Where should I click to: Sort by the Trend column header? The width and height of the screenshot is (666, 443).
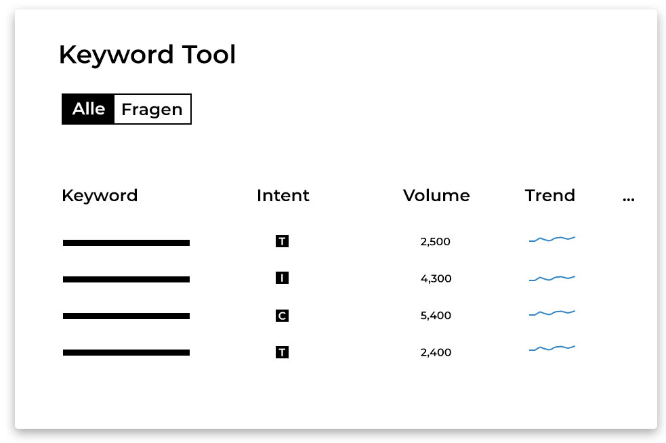pos(550,195)
